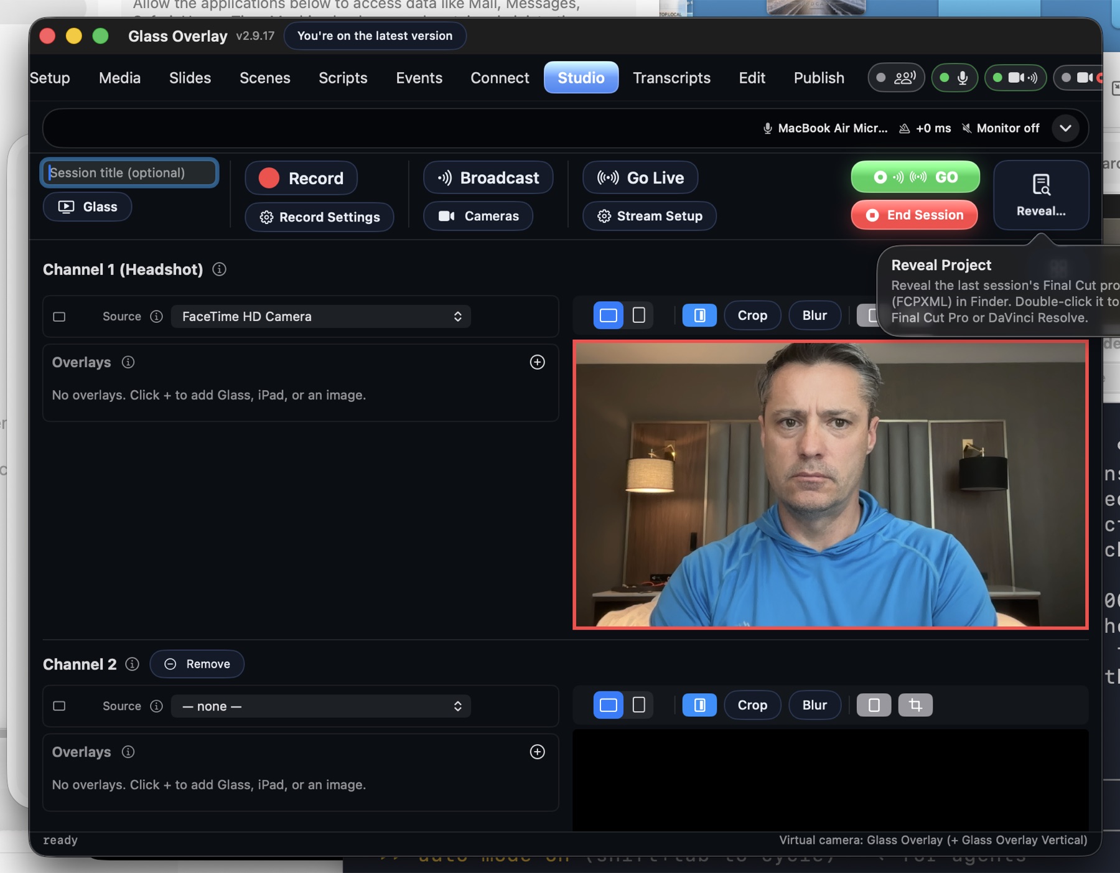
Task: Toggle Channel 1 source checkbox
Action: click(59, 317)
